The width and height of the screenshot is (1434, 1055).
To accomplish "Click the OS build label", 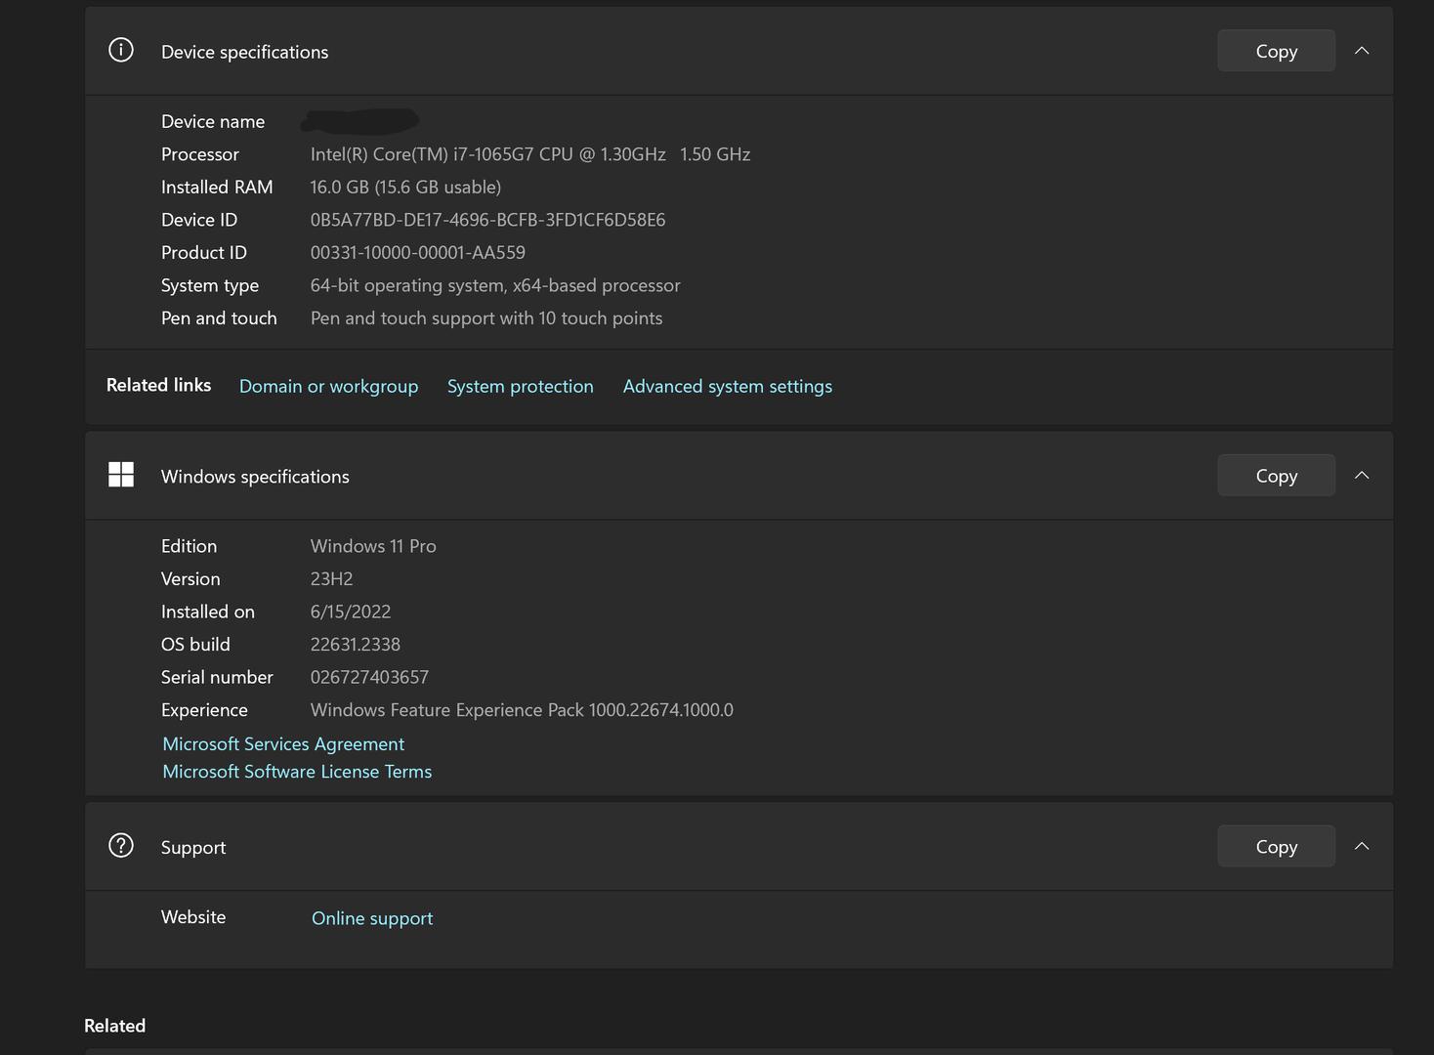I will coord(195,645).
